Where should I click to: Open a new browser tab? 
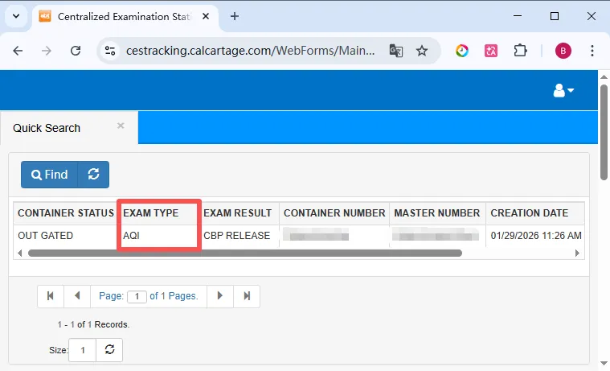coord(234,16)
